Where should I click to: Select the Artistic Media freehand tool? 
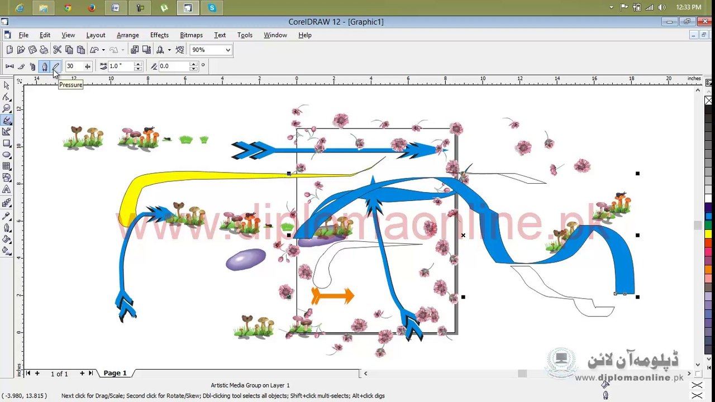[7, 120]
